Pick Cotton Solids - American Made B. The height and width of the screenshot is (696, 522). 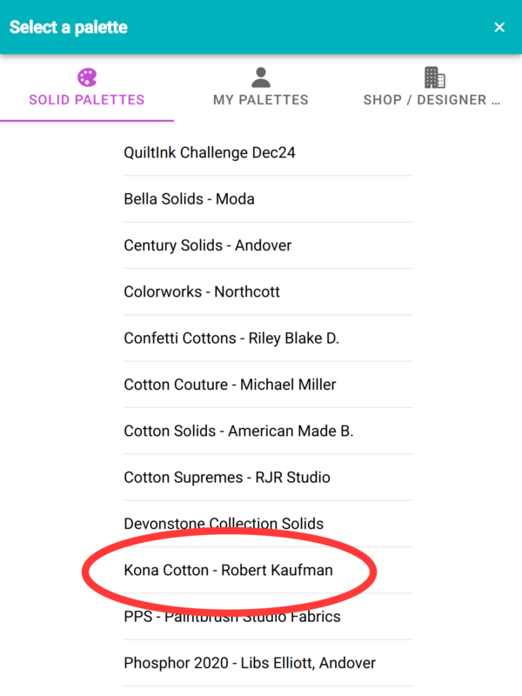(x=238, y=431)
